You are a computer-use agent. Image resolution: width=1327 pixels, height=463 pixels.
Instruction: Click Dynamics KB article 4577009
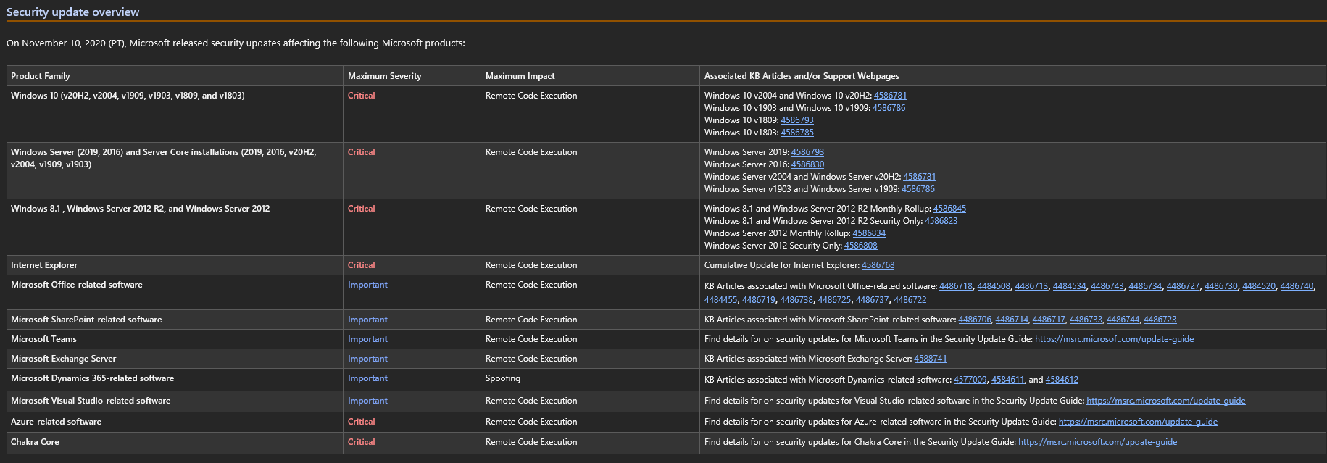(x=970, y=380)
